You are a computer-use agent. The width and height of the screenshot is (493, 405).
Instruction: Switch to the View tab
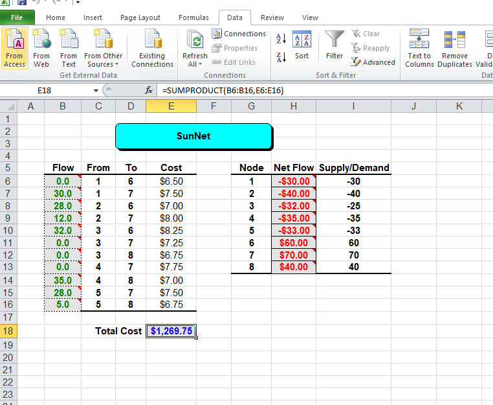(310, 17)
